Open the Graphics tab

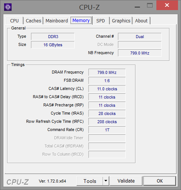(121, 21)
